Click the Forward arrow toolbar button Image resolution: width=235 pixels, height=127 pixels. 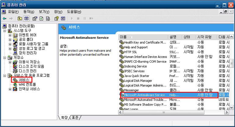click(11, 18)
